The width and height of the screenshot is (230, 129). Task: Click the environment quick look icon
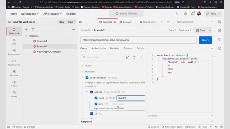coord(220,22)
